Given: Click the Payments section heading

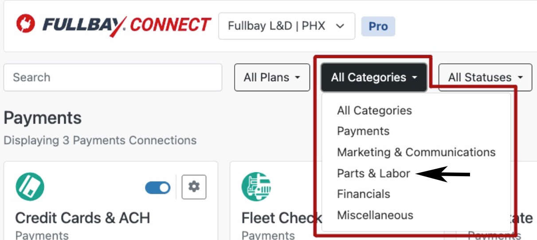Looking at the screenshot, I should (43, 118).
